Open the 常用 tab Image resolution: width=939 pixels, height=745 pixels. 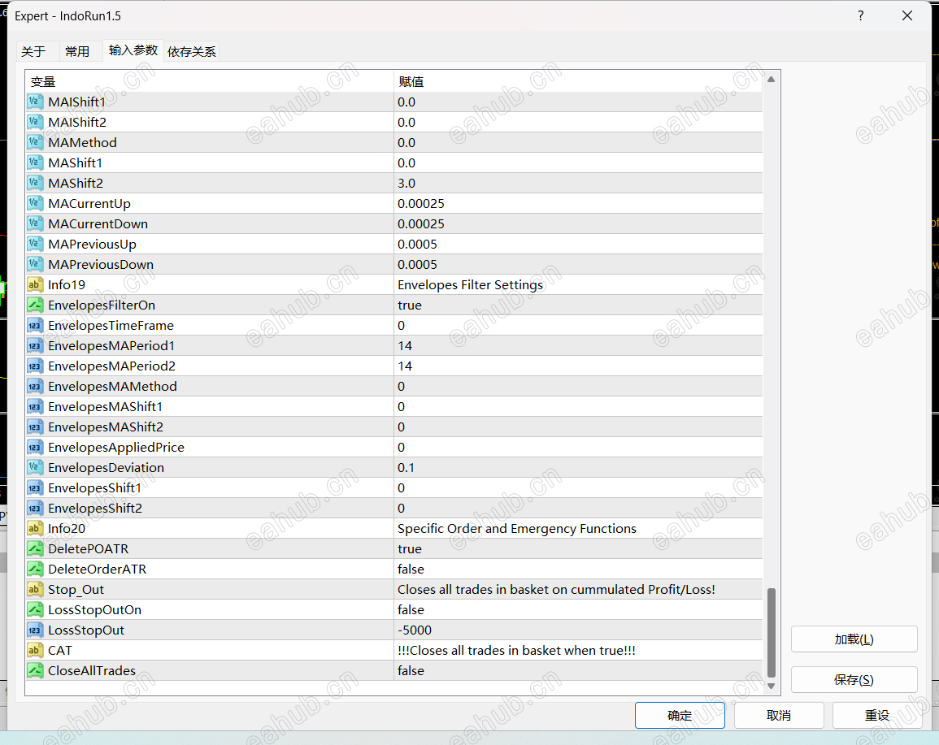click(x=77, y=52)
